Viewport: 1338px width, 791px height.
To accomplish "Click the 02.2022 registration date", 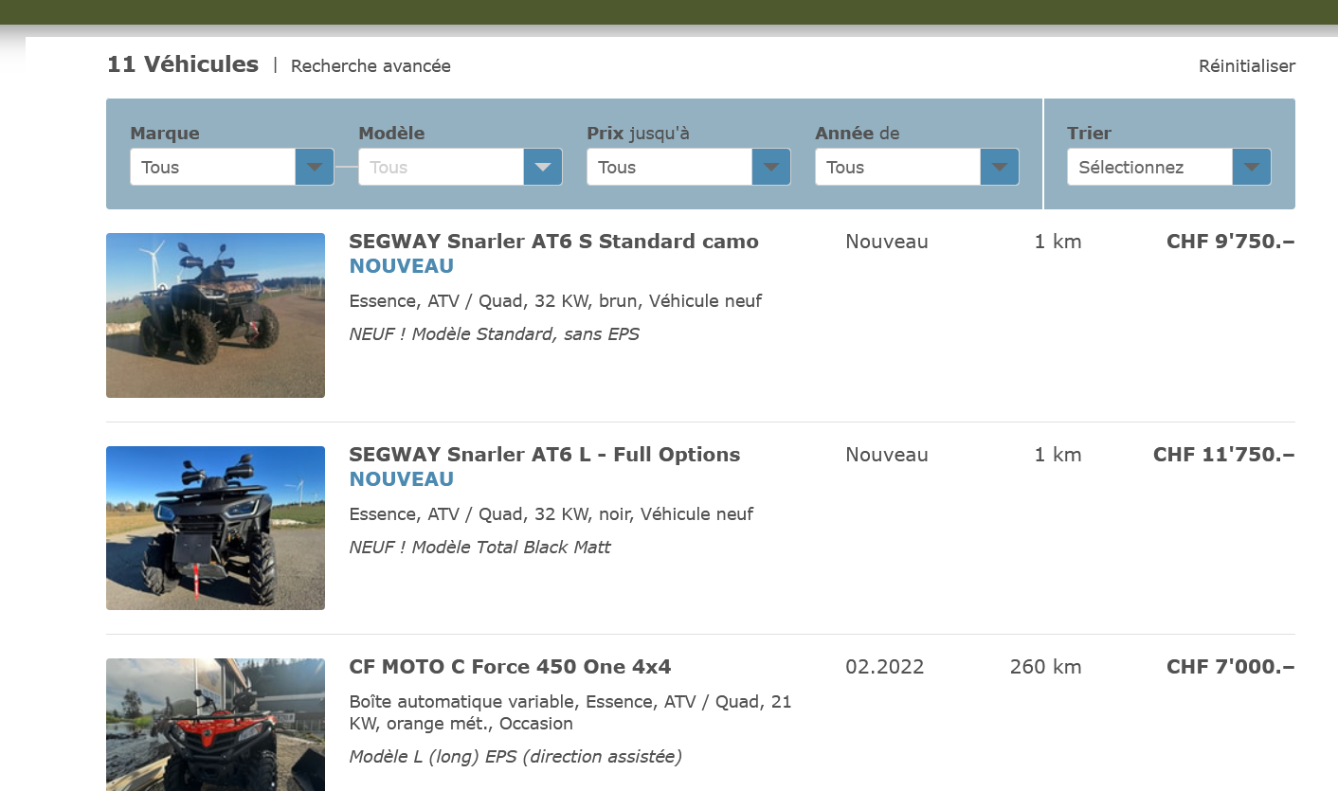I will click(x=884, y=667).
